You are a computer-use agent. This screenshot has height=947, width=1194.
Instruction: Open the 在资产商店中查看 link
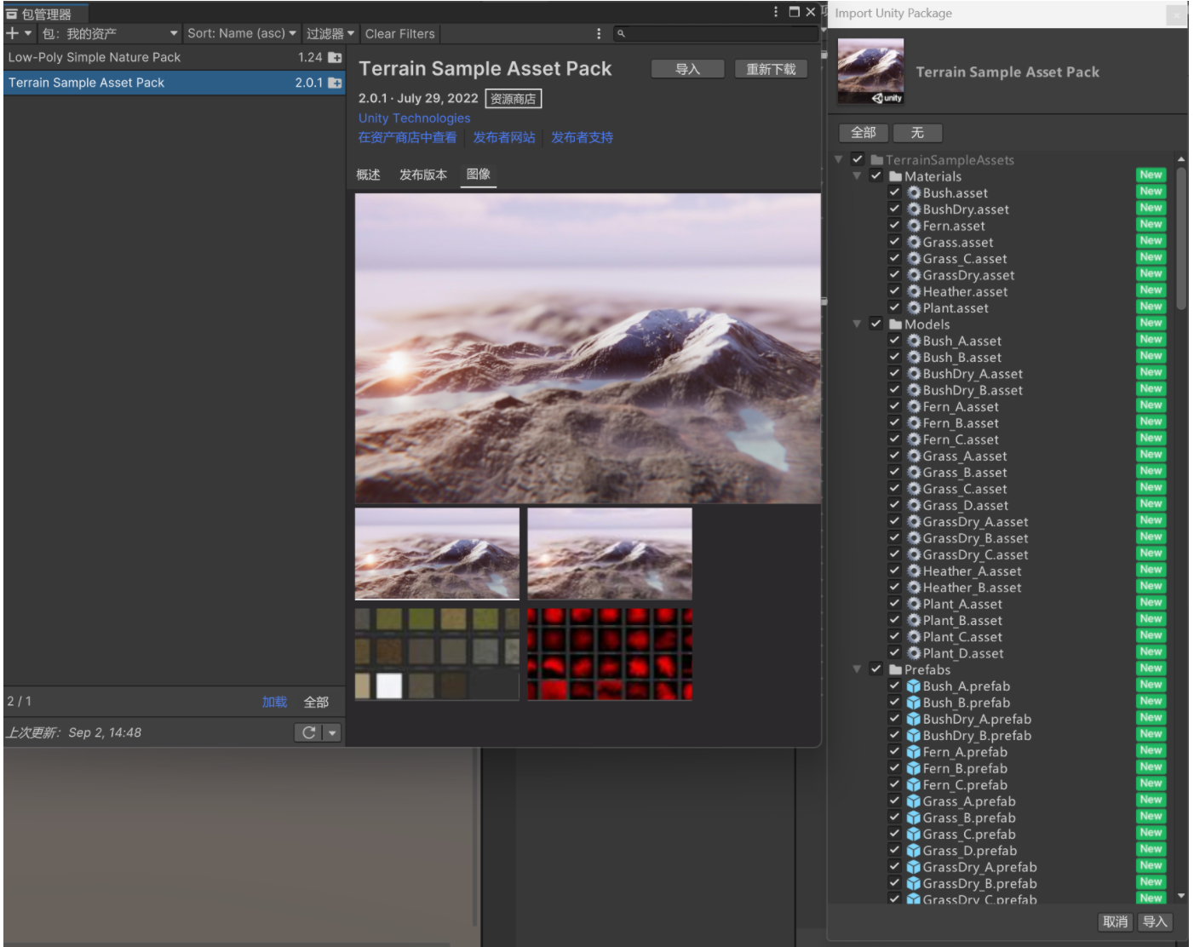coord(407,137)
